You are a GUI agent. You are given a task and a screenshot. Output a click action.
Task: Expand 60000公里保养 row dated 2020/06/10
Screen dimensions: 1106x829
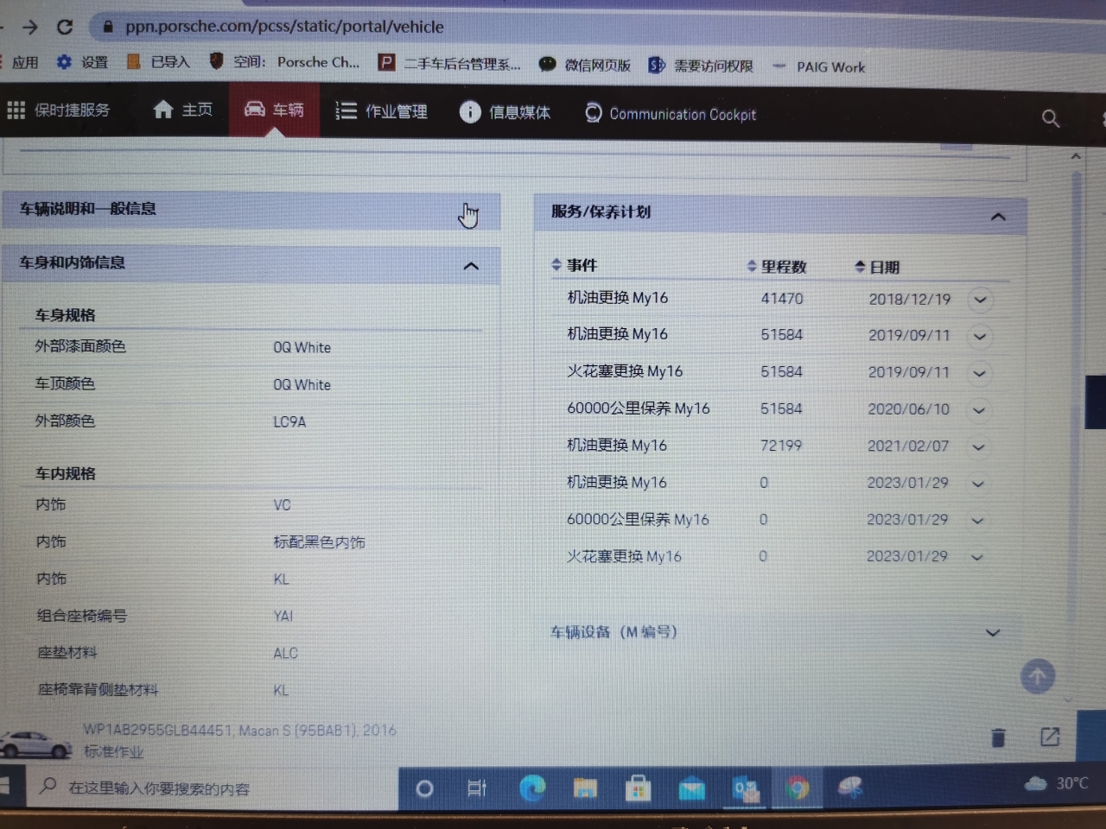(979, 410)
